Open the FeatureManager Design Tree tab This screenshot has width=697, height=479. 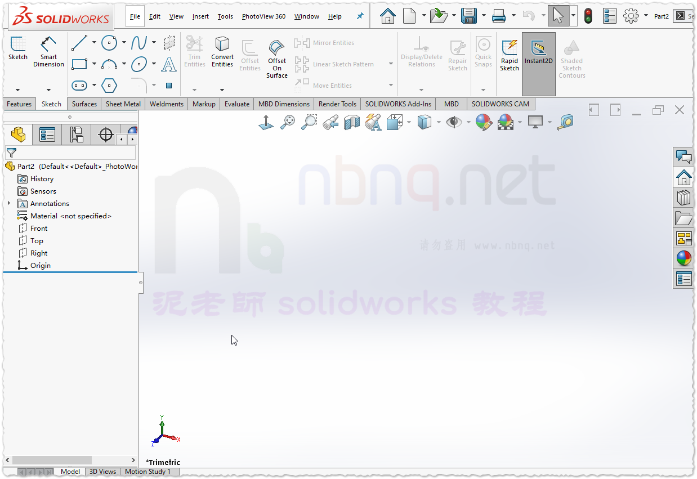tap(18, 135)
